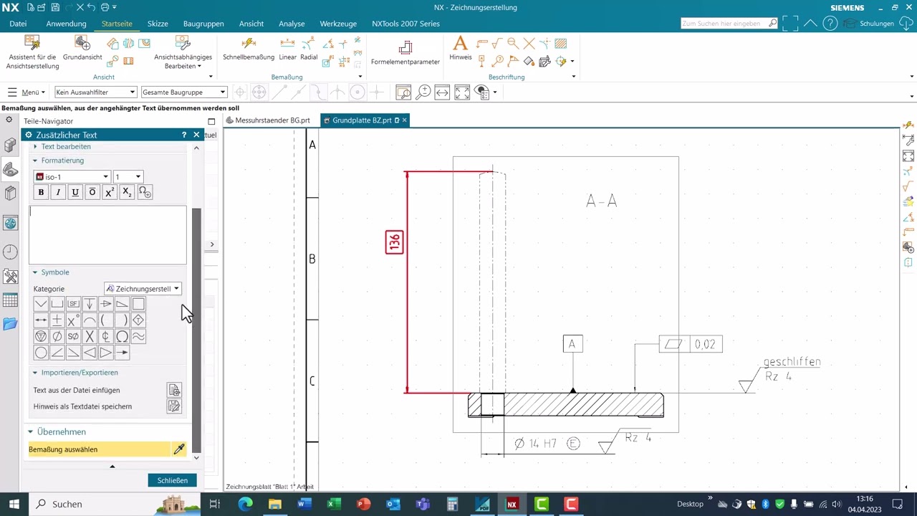Switch to the Baugruppen tab
The height and width of the screenshot is (516, 917).
coord(203,24)
